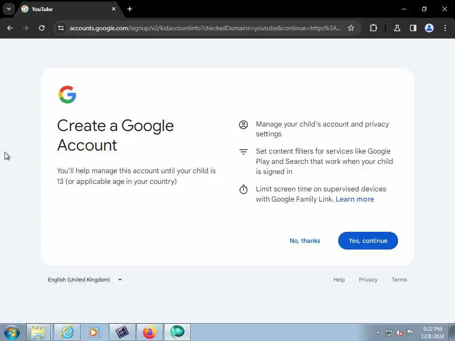The width and height of the screenshot is (455, 341).
Task: Switch to green browser taskbar app
Action: (177, 332)
